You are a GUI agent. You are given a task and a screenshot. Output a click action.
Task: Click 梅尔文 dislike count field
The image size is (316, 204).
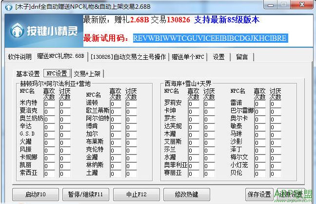tap(276, 158)
